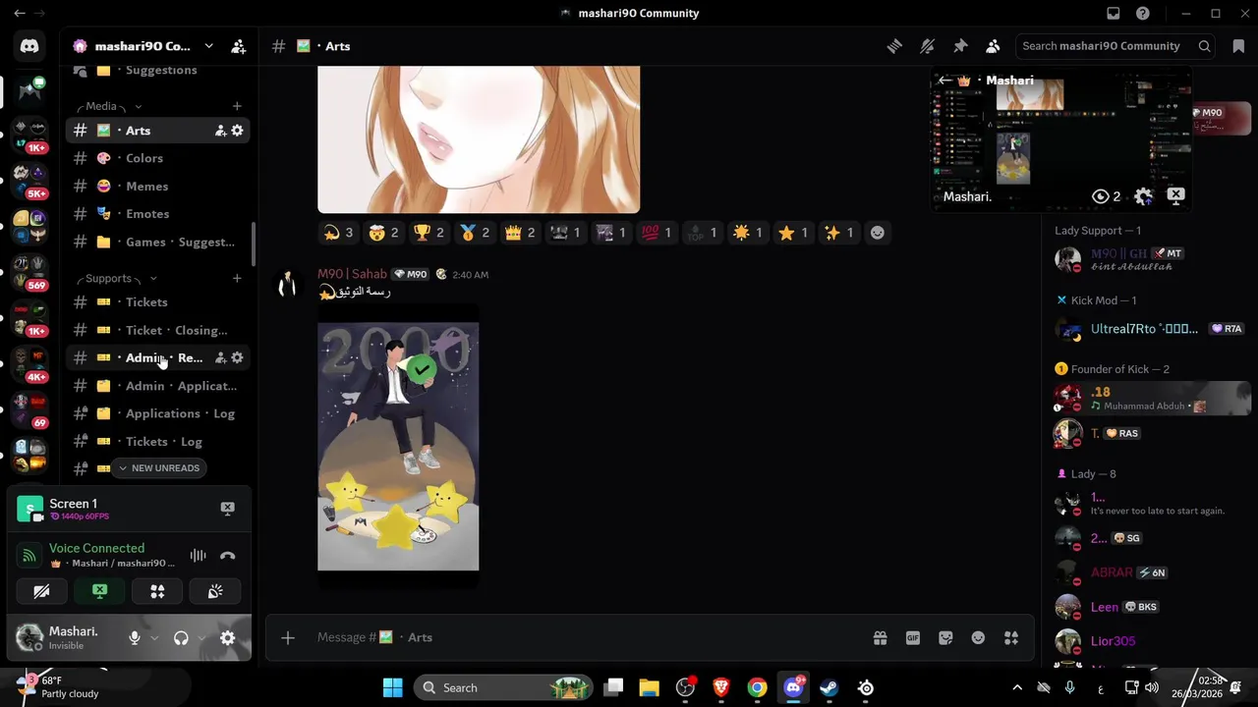This screenshot has height=707, width=1258.
Task: Open the GIF picker
Action: coord(913,638)
